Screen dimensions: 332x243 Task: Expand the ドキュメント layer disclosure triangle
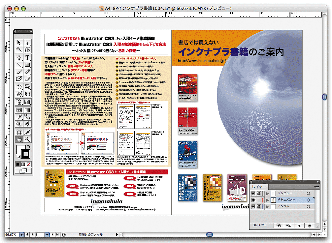coord(268,200)
